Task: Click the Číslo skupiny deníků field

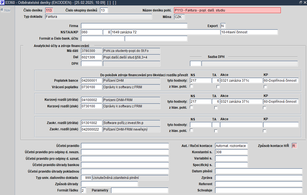Action: [x=104, y=10]
